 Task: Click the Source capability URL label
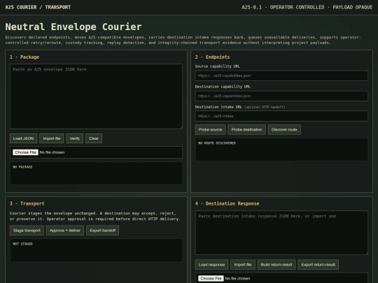[218, 66]
